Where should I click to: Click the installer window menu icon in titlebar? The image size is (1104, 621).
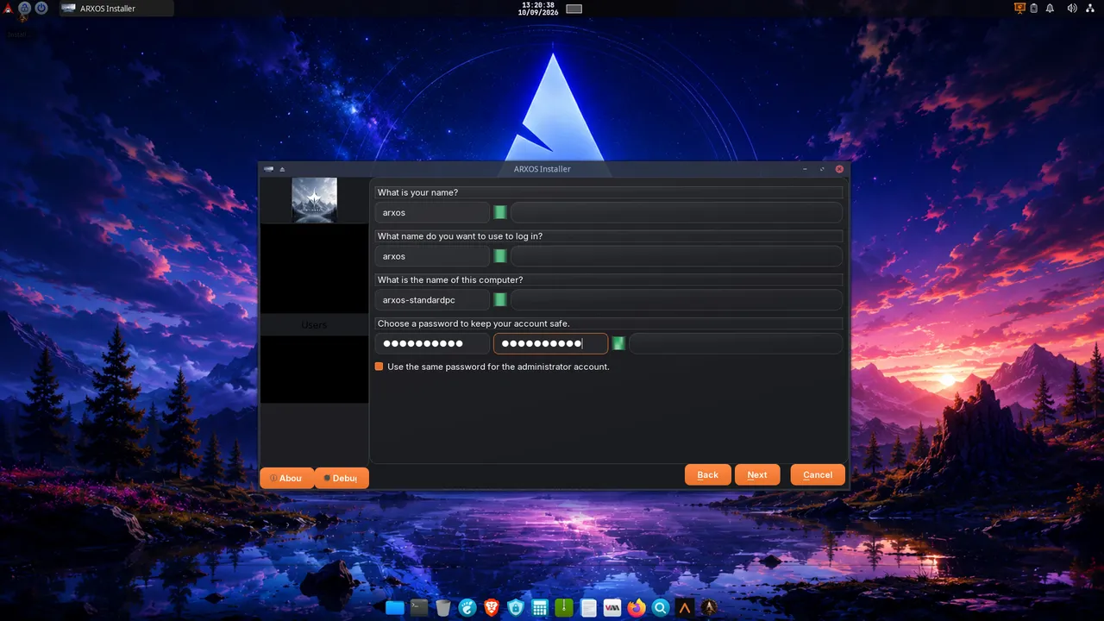coord(269,169)
